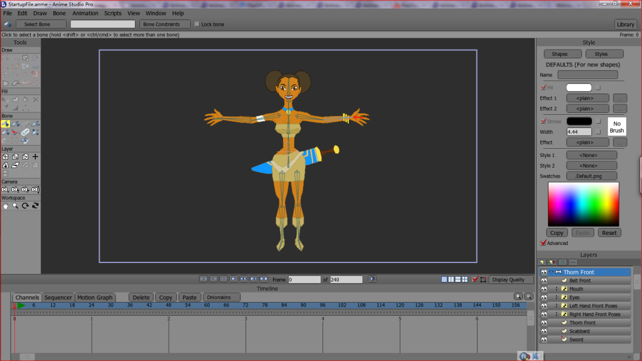Select the Zoom Workspace magnifier tool
Screen dimensions: 642x361
pyautogui.click(x=15, y=206)
